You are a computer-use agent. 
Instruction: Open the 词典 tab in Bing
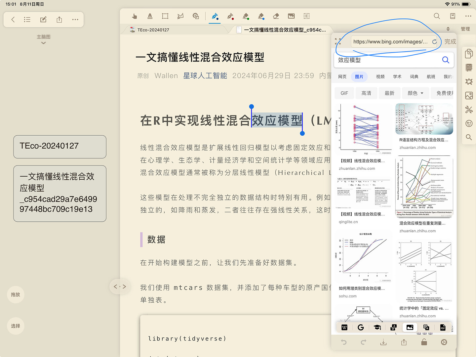click(414, 77)
